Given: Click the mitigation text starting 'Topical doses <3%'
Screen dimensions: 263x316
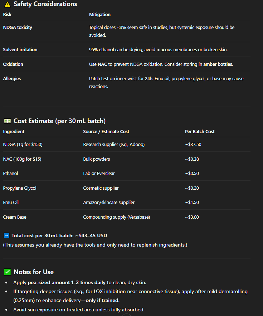Looking at the screenshot, I should click(x=162, y=31).
